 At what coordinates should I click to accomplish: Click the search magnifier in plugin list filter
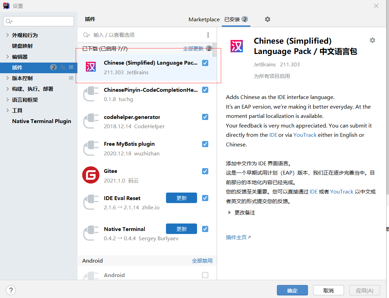(86, 35)
